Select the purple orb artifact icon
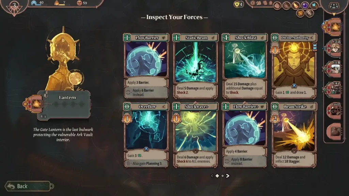 (305, 5)
